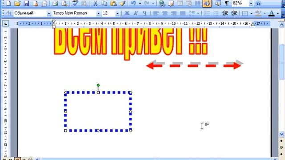
Task: Click the Line Spacing icon
Action: [x=192, y=13]
